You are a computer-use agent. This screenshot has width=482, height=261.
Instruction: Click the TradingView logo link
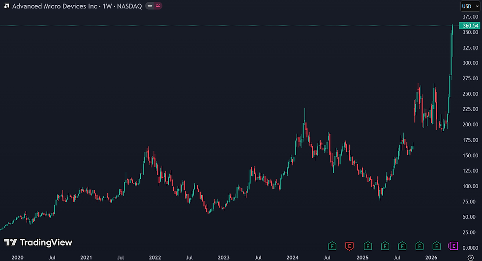38,243
